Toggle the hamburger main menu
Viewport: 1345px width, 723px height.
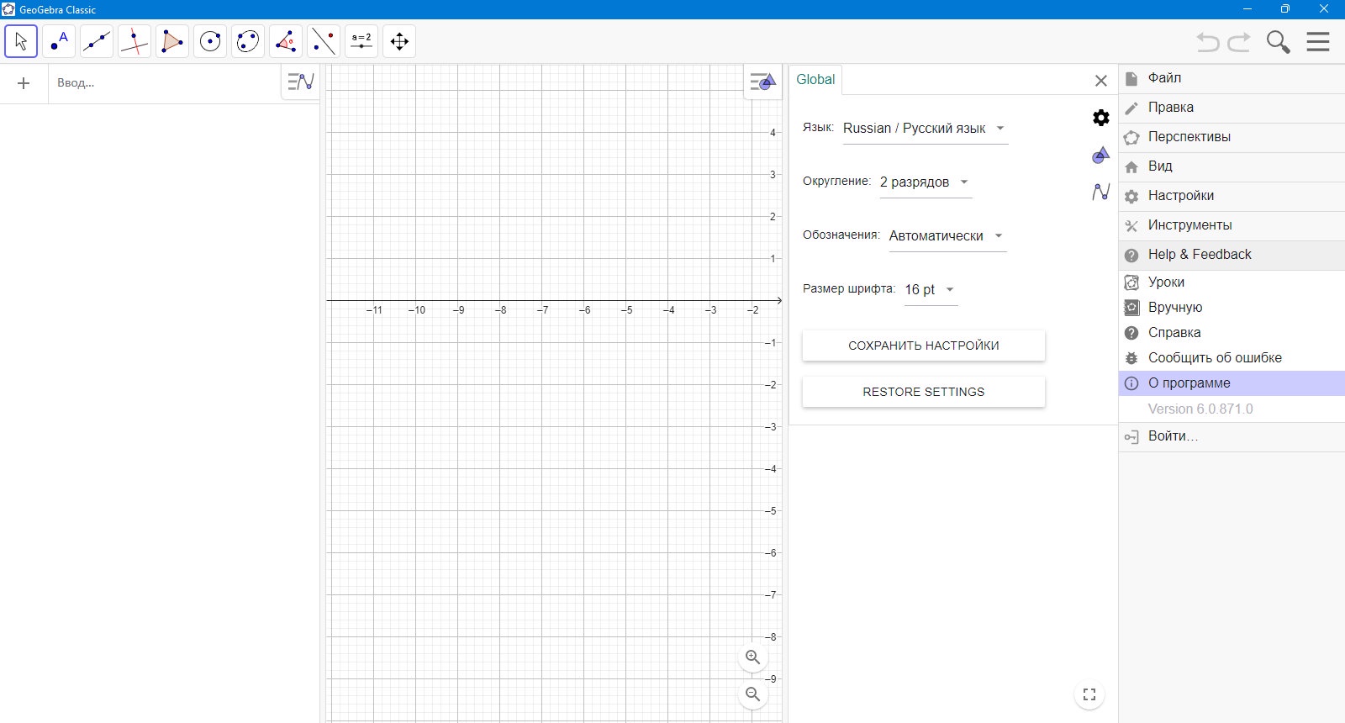1318,42
